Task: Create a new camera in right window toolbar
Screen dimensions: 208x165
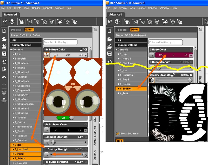Action: [x=127, y=21]
